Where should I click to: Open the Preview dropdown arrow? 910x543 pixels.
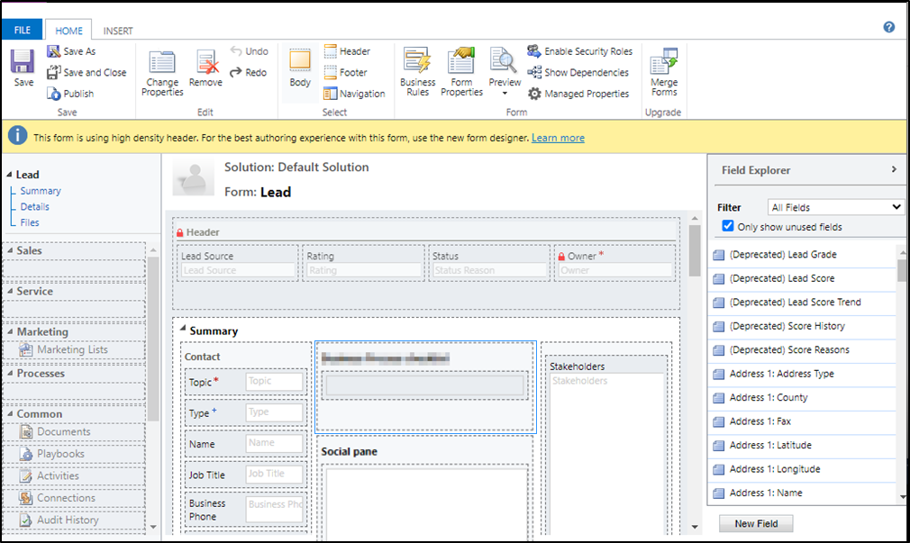coord(505,94)
